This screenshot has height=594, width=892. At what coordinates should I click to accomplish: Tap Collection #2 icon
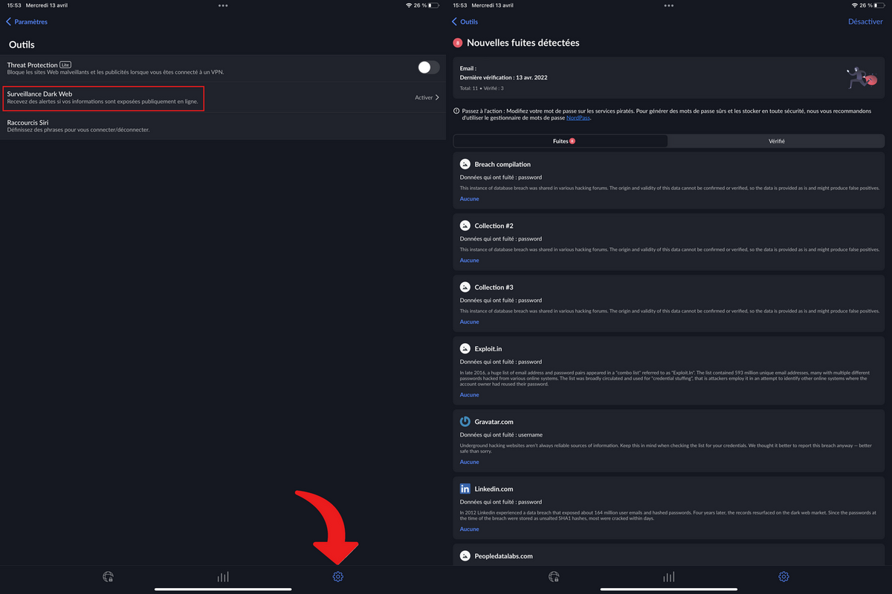click(x=465, y=226)
